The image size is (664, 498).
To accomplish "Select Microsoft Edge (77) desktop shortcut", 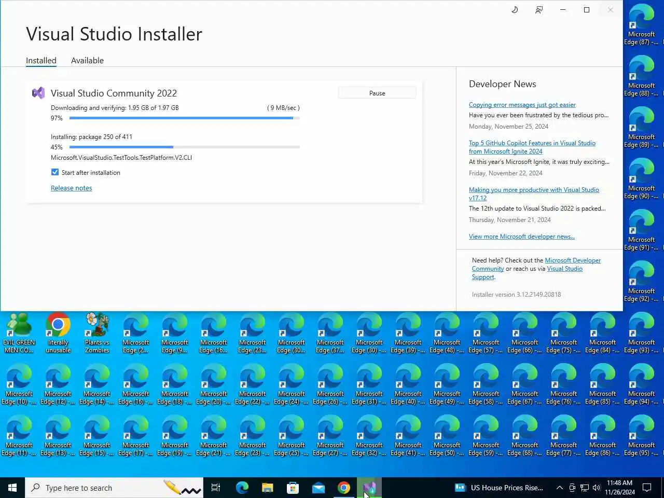I will coord(564,436).
